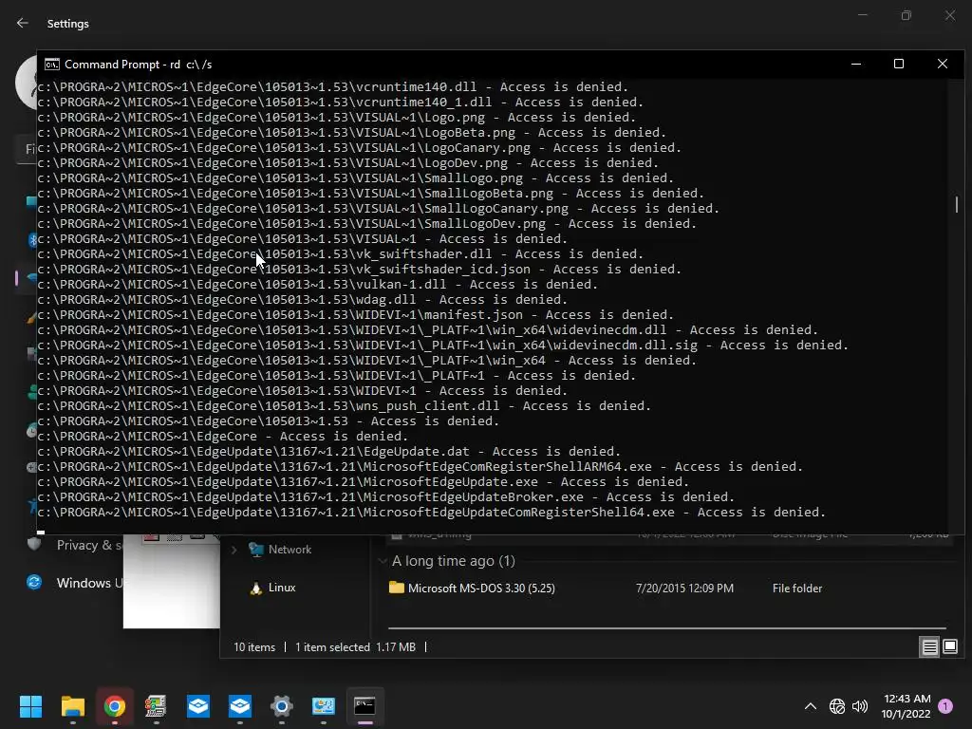This screenshot has height=729, width=972.
Task: Switch to Settings gear on the taskbar
Action: point(281,706)
